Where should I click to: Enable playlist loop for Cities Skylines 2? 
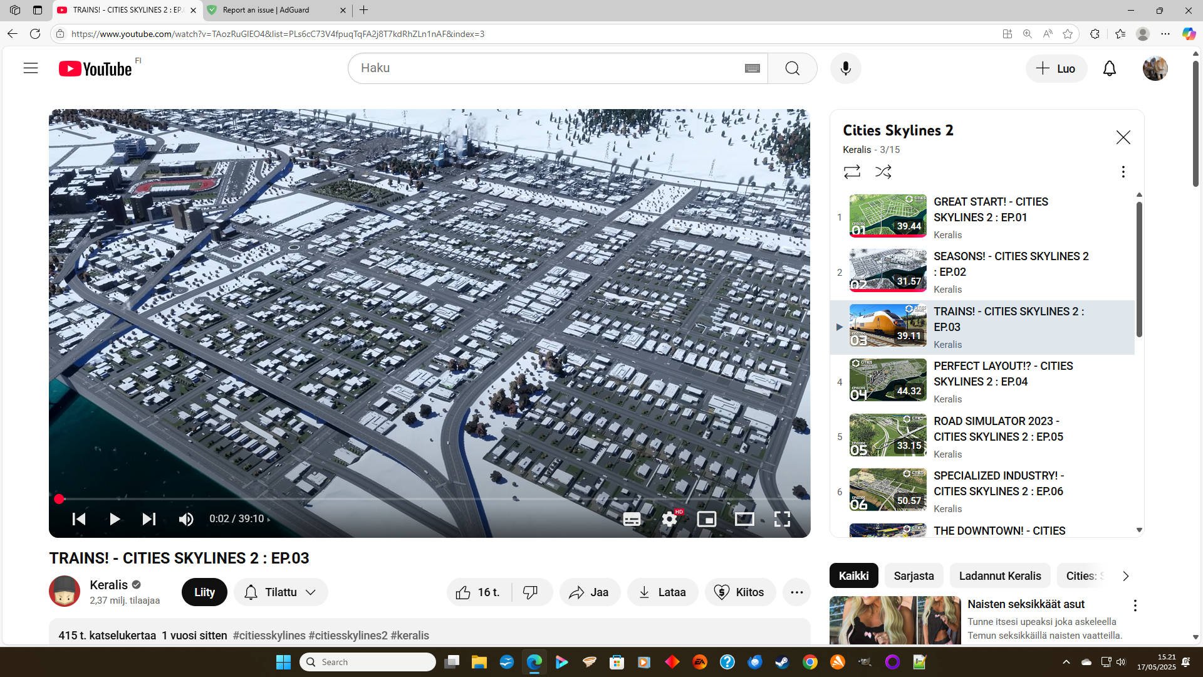click(852, 171)
